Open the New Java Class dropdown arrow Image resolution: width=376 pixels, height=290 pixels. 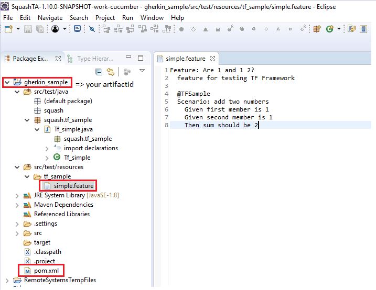coord(339,29)
